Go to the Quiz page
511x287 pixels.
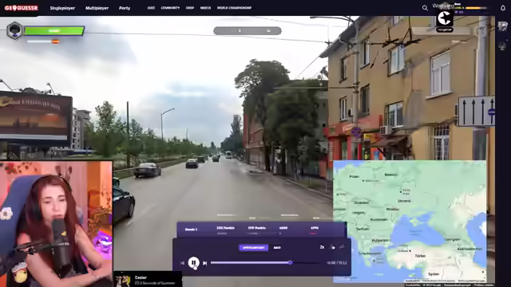coord(151,8)
